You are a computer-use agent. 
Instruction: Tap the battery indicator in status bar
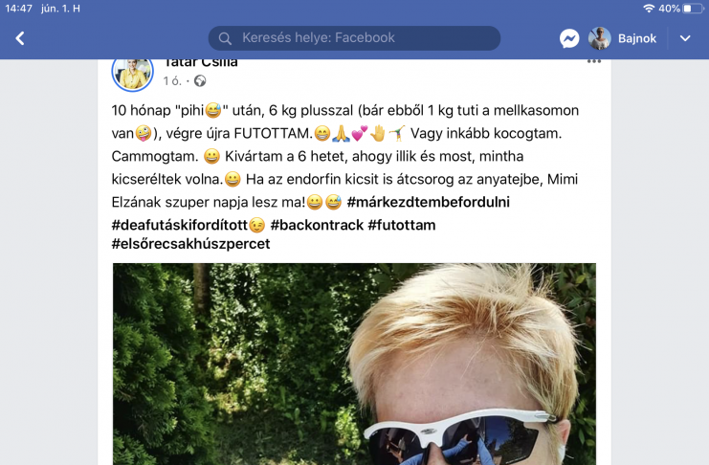pos(693,9)
